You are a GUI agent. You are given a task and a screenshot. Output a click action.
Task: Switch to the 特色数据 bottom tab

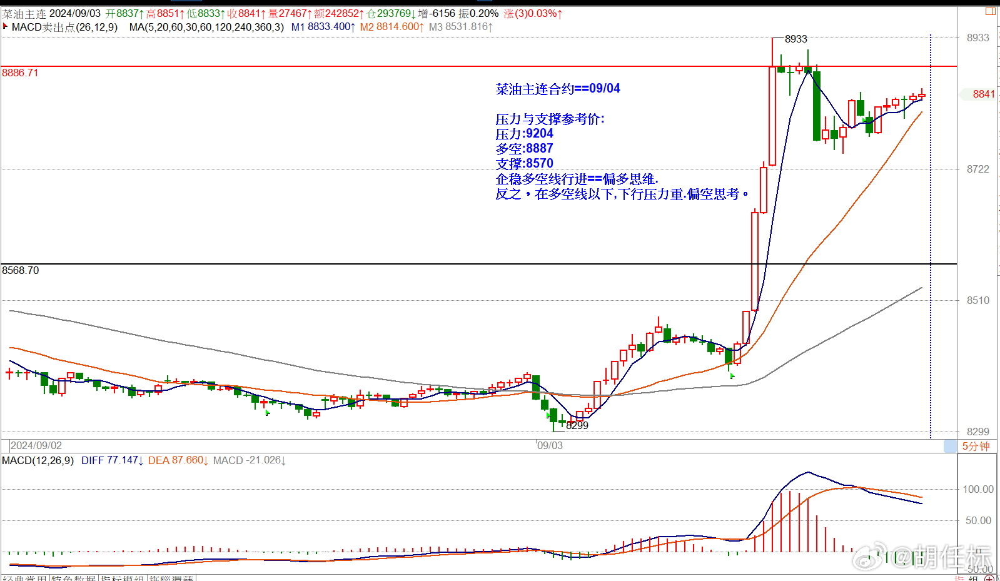click(x=73, y=578)
